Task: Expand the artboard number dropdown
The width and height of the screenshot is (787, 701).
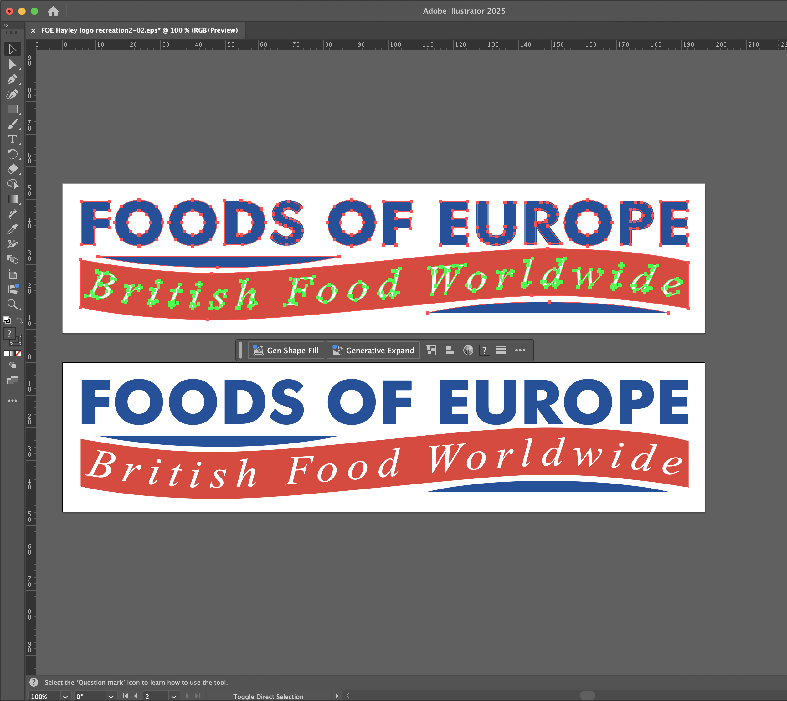Action: (174, 696)
